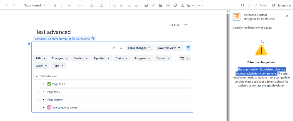Toggle the blue filter icon button
This screenshot has height=121, width=293.
pyautogui.click(x=188, y=48)
